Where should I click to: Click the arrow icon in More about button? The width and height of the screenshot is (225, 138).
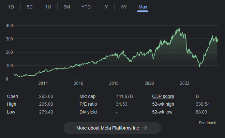[x=145, y=128]
